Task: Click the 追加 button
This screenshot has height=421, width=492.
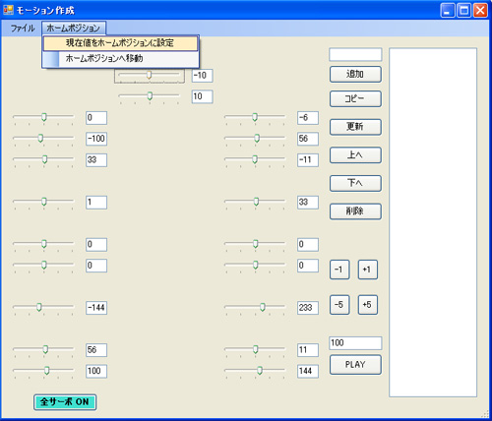Action: coord(355,74)
